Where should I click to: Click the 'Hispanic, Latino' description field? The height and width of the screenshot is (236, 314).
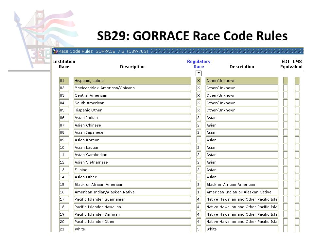132,81
